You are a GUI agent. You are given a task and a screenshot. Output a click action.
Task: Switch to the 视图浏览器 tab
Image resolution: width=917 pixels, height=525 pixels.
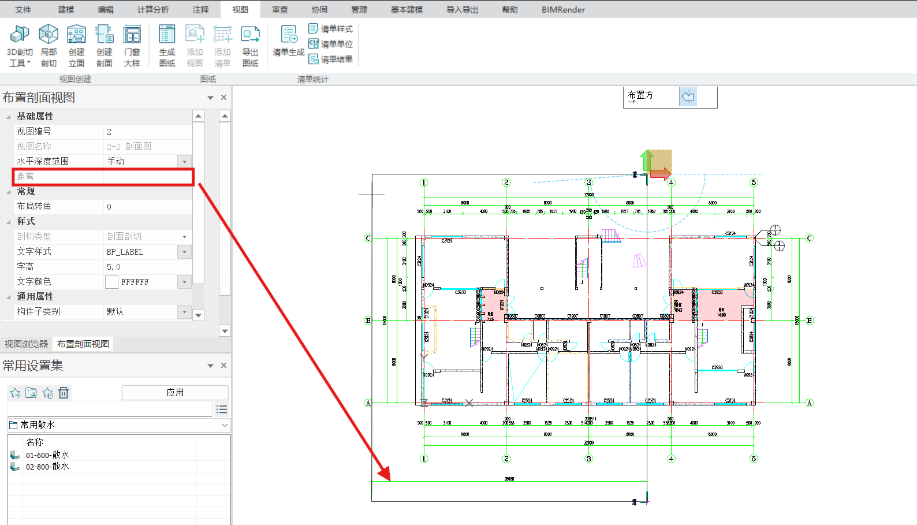pos(26,344)
